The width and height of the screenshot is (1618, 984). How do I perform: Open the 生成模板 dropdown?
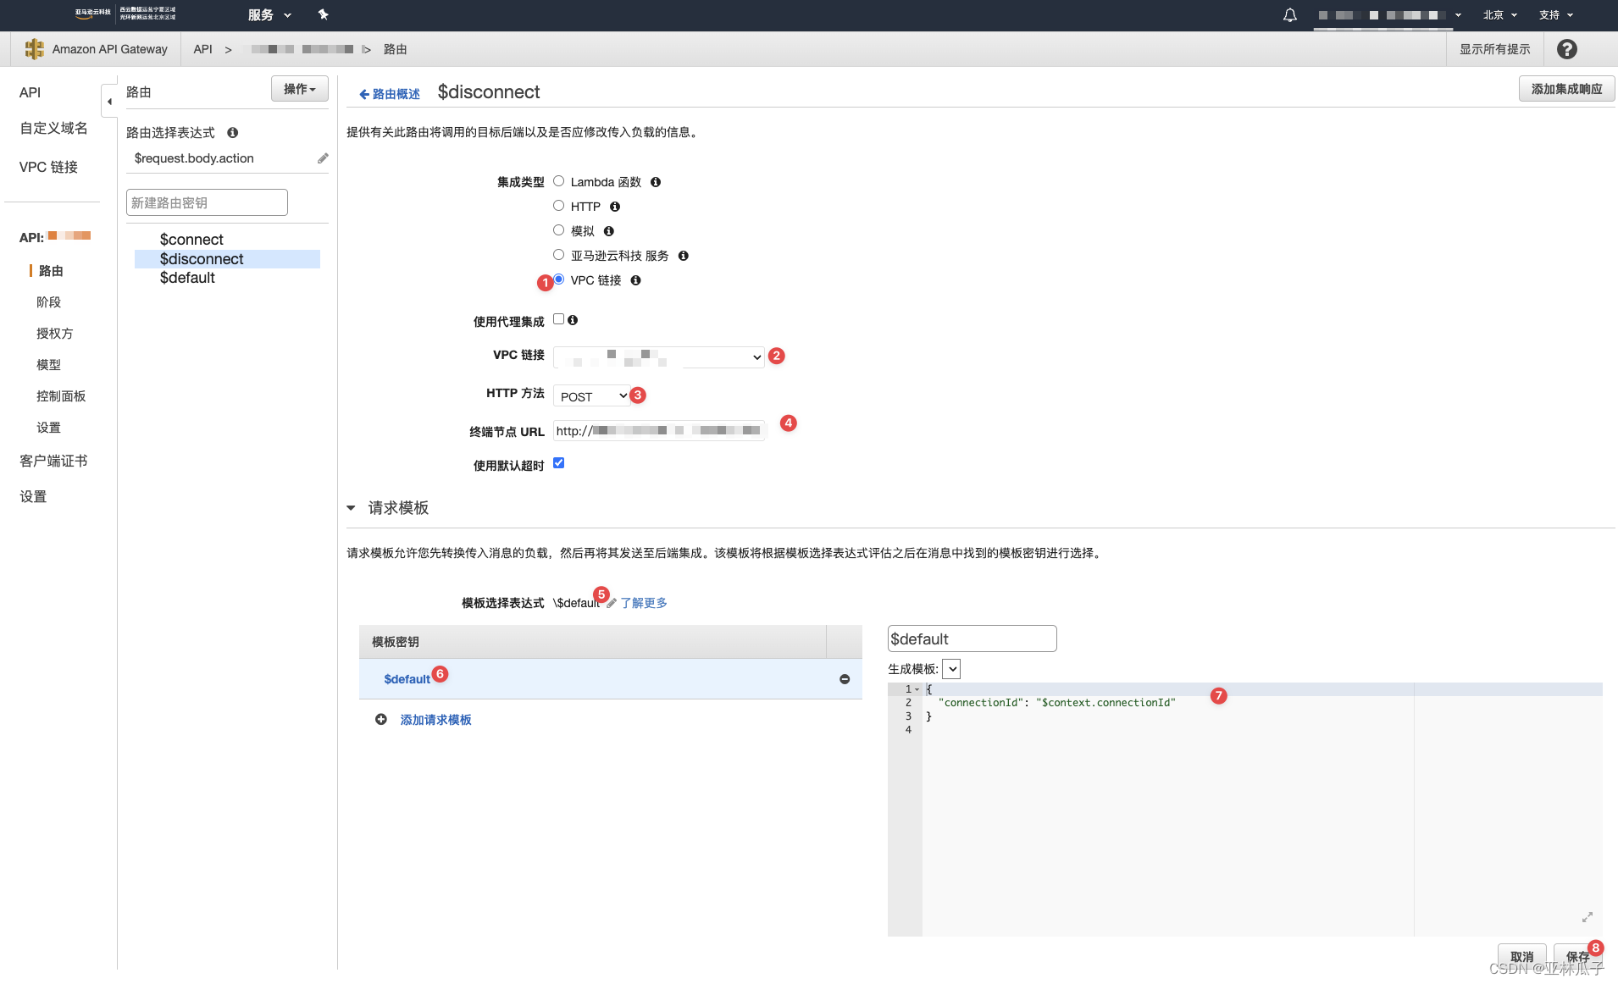[952, 669]
